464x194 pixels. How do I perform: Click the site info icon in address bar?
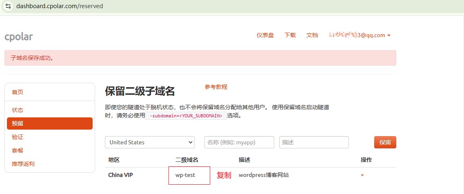click(8, 6)
